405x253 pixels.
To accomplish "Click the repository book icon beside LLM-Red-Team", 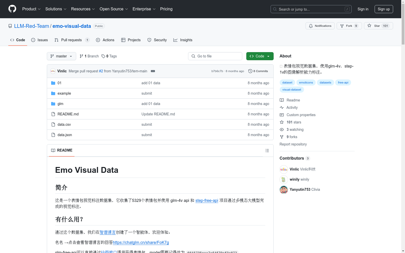I will click(10, 26).
